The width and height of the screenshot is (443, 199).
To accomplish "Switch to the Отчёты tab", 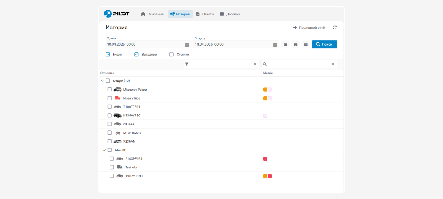I will pyautogui.click(x=205, y=14).
